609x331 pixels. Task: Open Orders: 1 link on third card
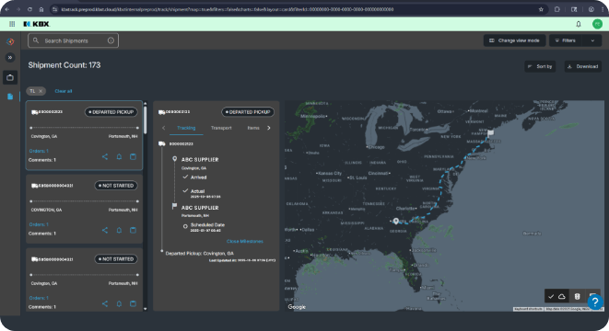[39, 298]
